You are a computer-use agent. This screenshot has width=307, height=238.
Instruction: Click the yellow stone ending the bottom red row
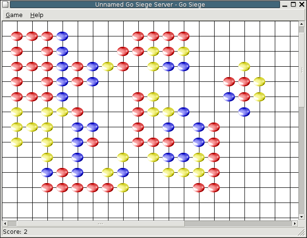123,187
